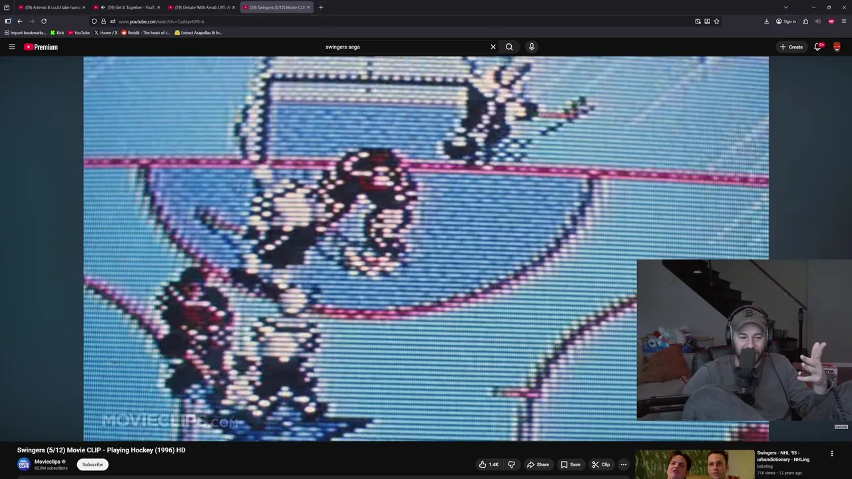Go to YouTube Premium home logo
852x479 pixels.
point(41,47)
